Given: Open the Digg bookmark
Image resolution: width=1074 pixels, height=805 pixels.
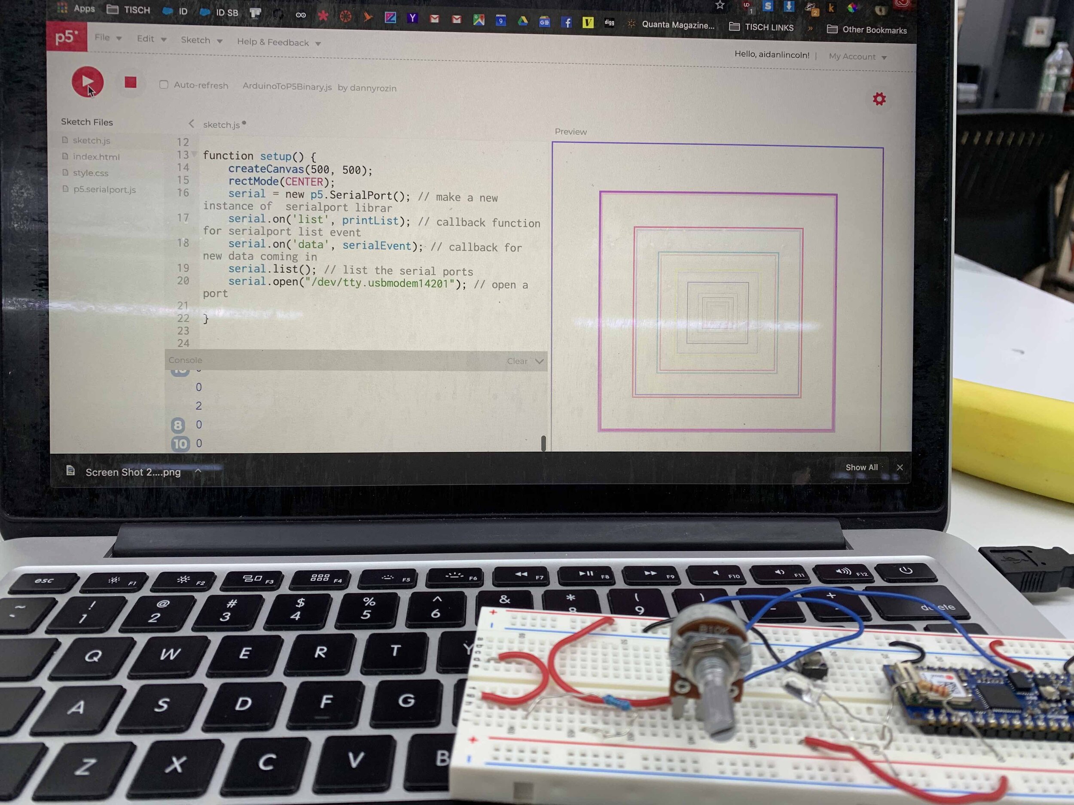Looking at the screenshot, I should (609, 22).
